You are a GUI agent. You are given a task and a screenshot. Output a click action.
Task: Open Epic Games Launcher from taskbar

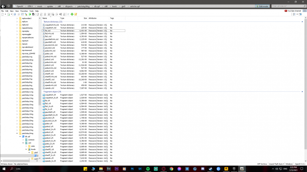[x=234, y=169]
